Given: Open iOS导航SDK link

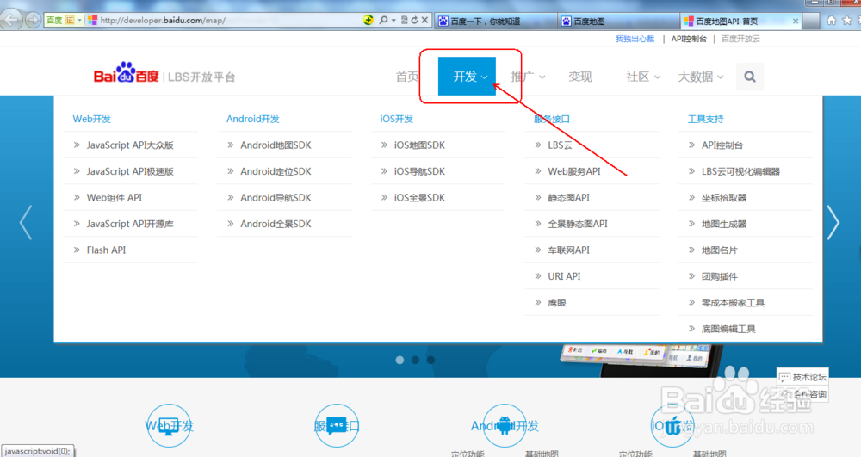Looking at the screenshot, I should pyautogui.click(x=419, y=171).
